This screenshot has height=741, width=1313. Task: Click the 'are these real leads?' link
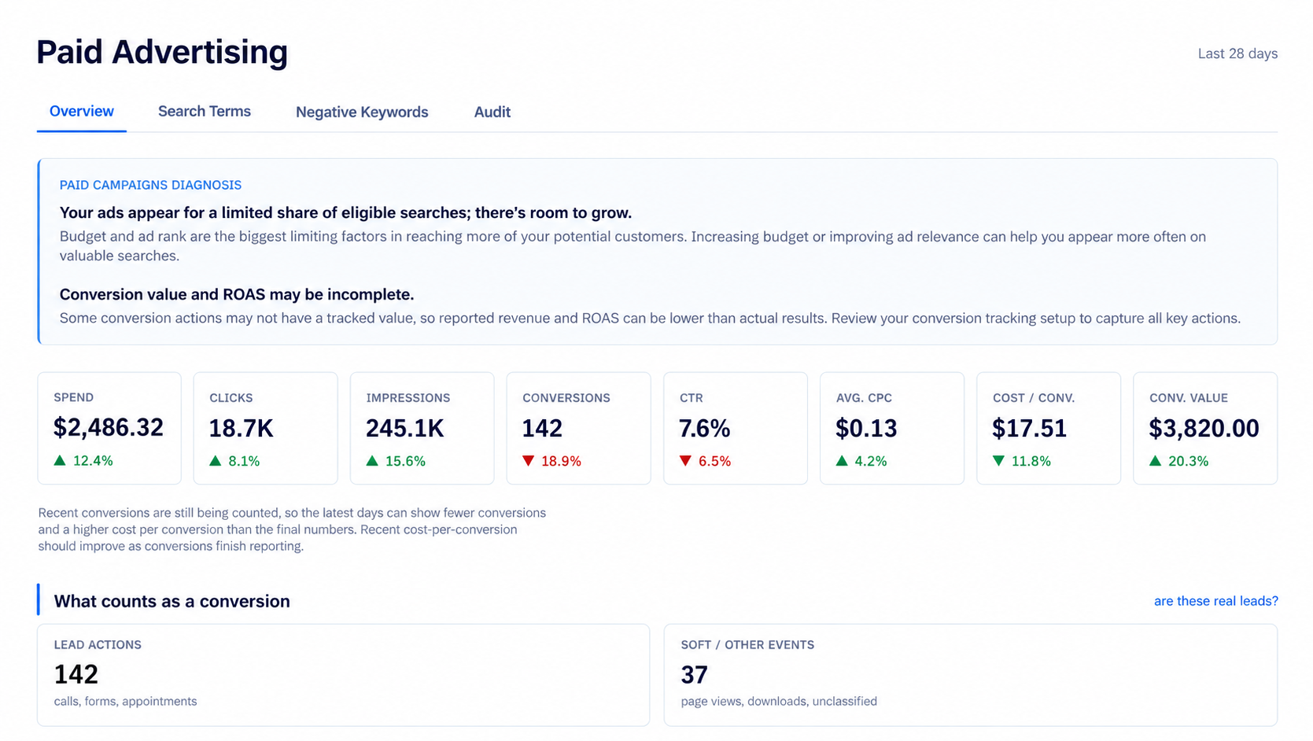[1215, 601]
